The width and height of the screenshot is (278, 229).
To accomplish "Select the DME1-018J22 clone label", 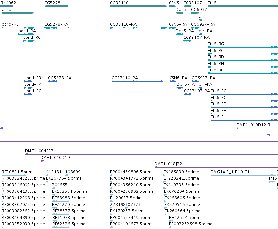I will pos(168,164).
